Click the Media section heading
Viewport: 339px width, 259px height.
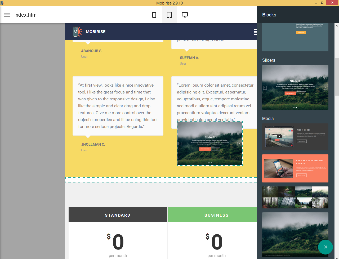coord(268,118)
